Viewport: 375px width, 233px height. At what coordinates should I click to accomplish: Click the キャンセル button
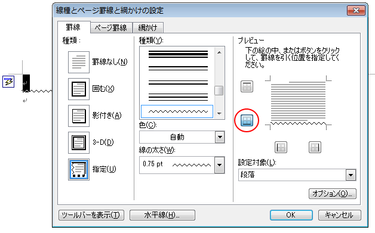pos(339,215)
